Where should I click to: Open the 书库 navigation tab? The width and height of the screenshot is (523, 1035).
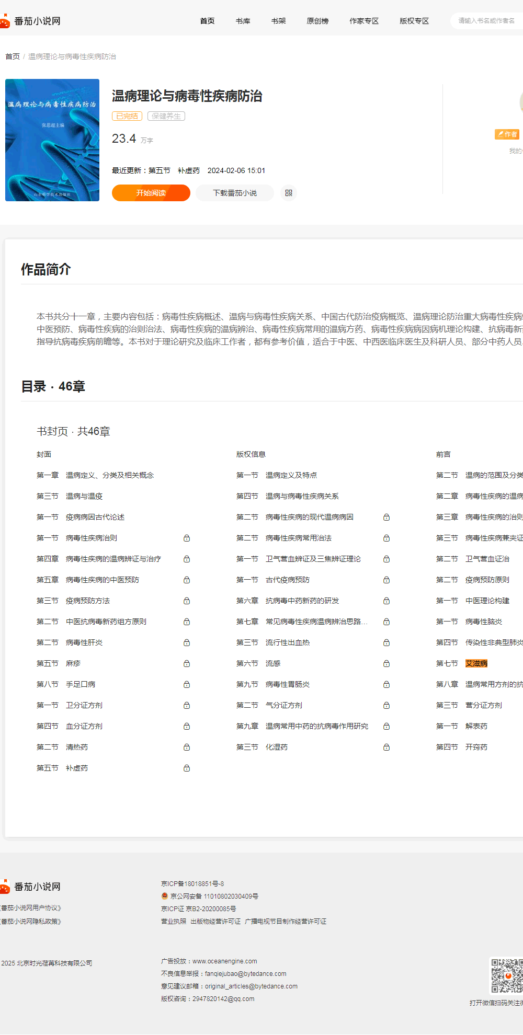pos(243,21)
